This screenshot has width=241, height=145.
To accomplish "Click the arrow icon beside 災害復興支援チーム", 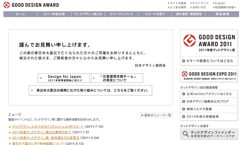I will 94,78.
